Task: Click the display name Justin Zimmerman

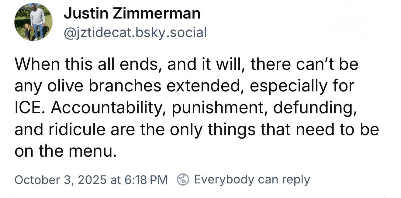Action: click(x=132, y=14)
